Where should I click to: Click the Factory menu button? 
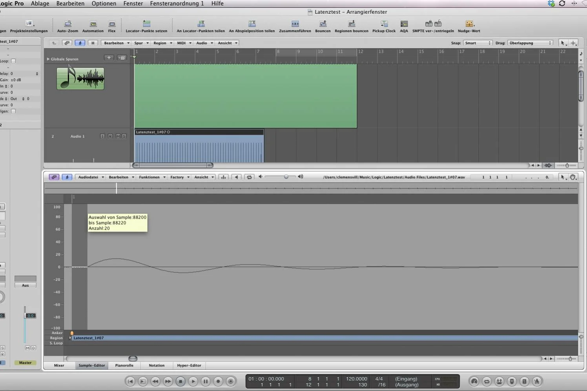[x=180, y=177]
